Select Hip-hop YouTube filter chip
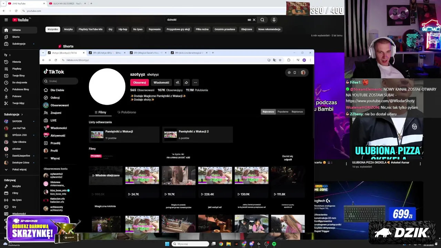 (123, 29)
